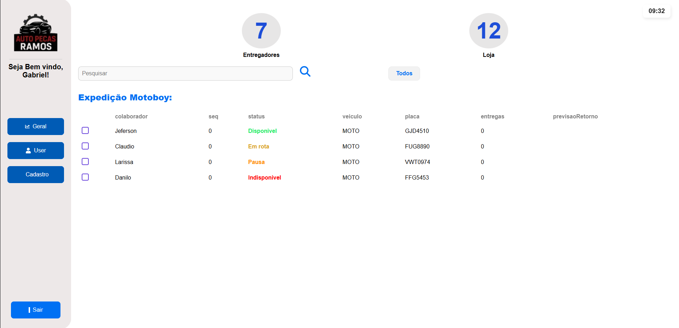The image size is (679, 328).
Task: Mark the checkbox beside Danilo
Action: coord(85,177)
